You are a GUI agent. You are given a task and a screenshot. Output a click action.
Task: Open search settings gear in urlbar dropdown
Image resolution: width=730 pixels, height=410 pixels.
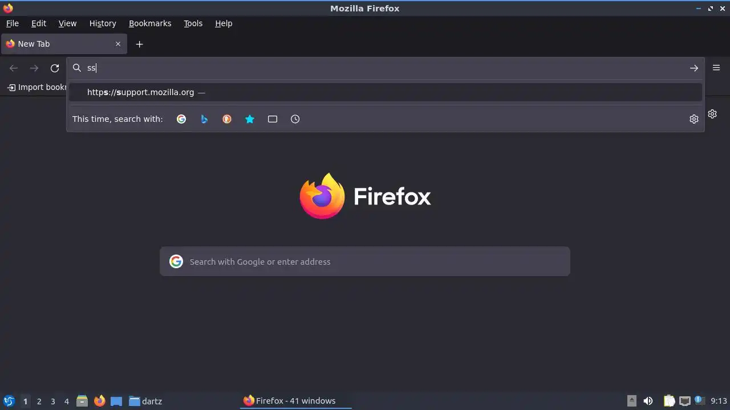[x=694, y=119]
